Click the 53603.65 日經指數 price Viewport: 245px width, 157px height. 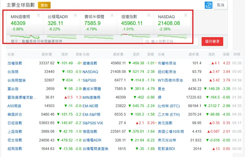[x=47, y=123]
